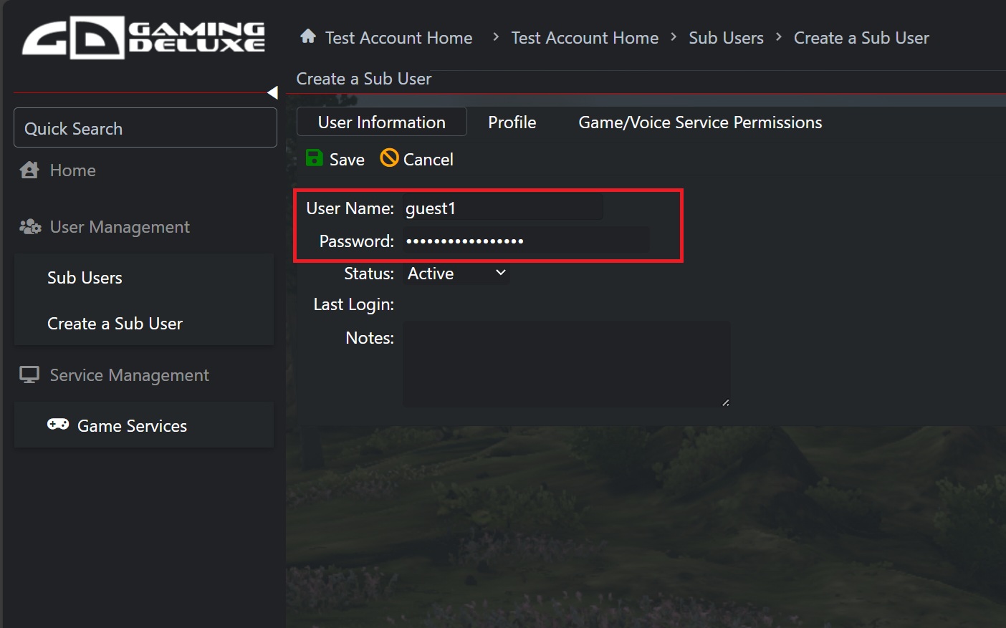The height and width of the screenshot is (628, 1006).
Task: Click the Gaming Deluxe logo
Action: click(143, 37)
